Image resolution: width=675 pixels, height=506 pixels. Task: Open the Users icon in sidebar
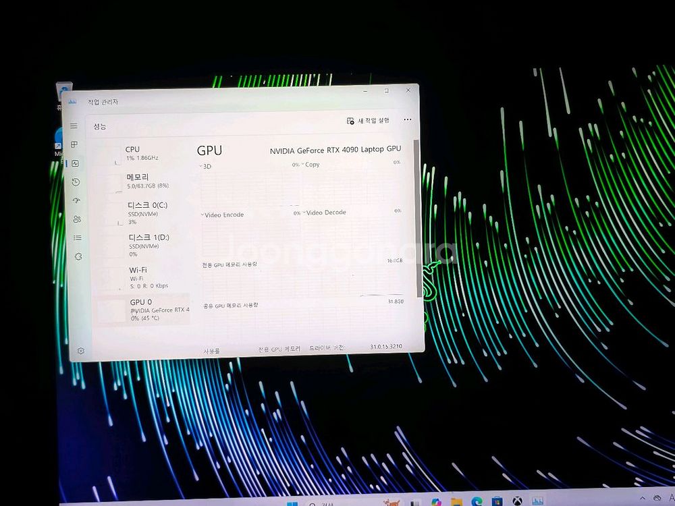[x=77, y=219]
